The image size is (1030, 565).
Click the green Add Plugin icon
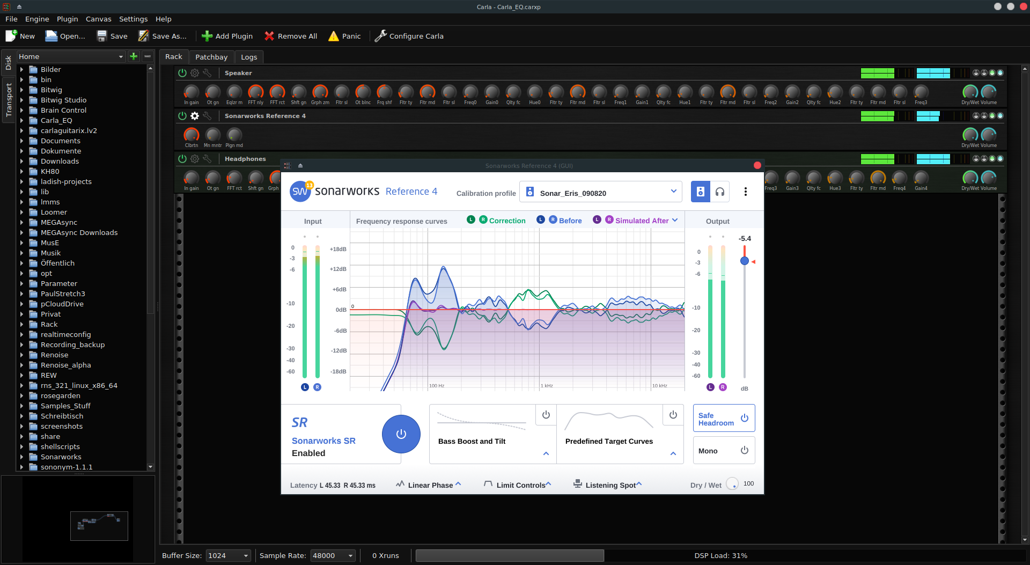(x=207, y=36)
